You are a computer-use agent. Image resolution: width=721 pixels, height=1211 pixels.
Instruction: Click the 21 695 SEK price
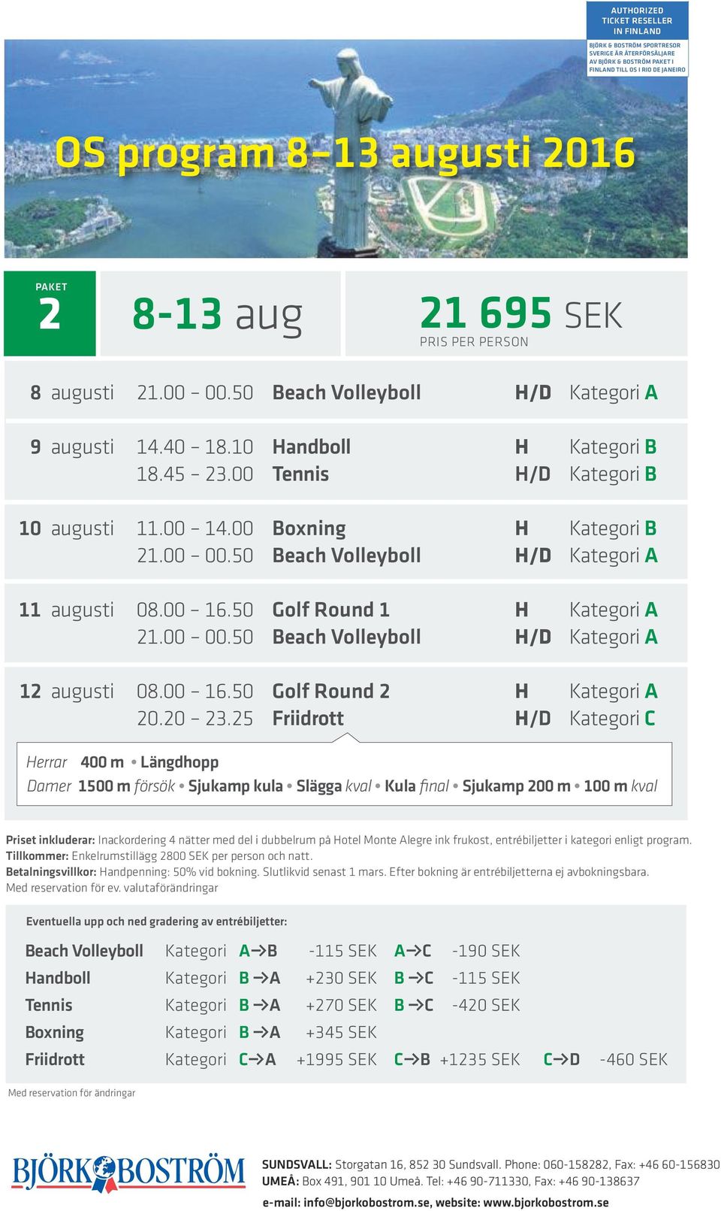click(521, 313)
